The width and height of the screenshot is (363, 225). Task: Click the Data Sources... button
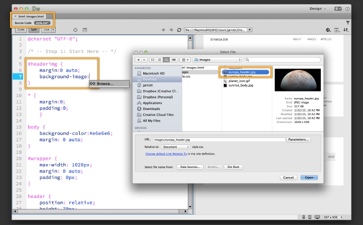coord(190,167)
